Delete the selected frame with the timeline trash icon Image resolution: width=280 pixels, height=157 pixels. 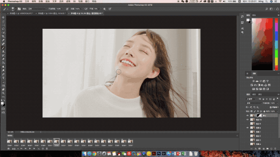click(x=47, y=148)
